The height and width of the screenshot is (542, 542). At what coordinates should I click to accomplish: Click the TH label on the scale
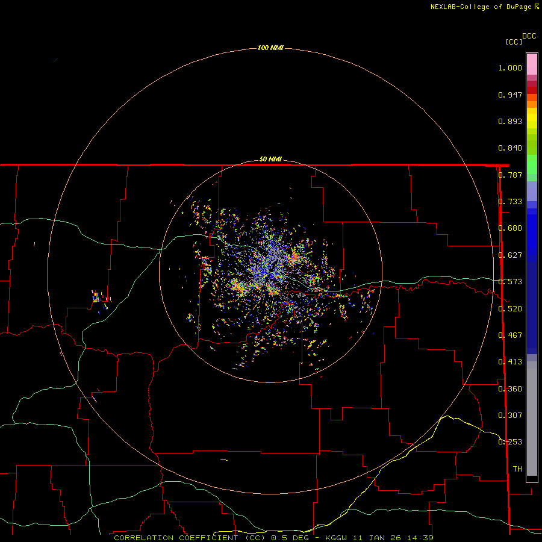(x=517, y=469)
